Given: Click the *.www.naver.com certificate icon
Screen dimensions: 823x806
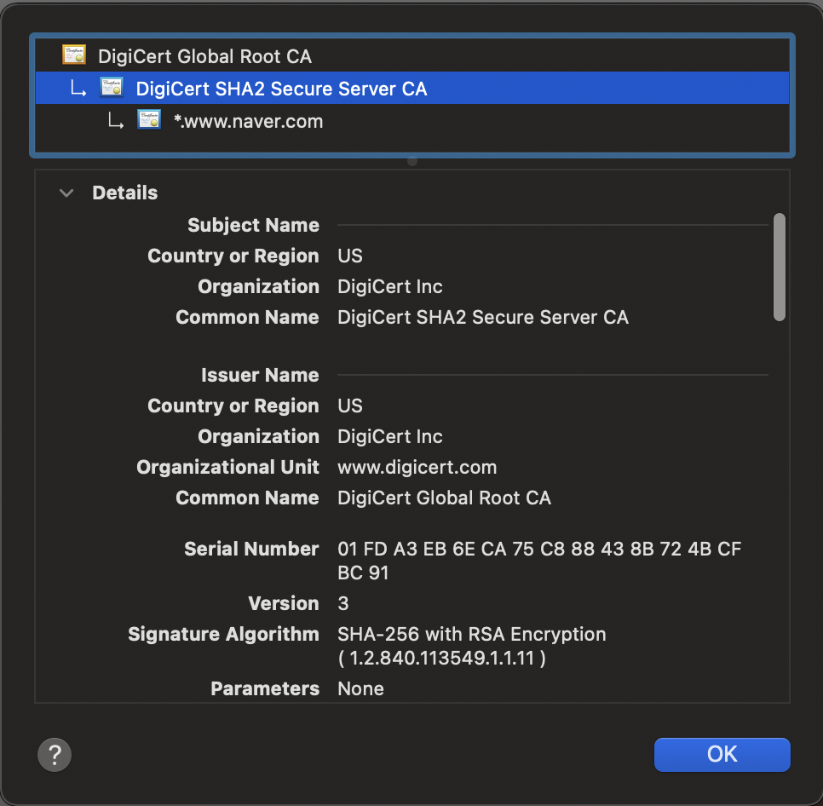Looking at the screenshot, I should (149, 119).
